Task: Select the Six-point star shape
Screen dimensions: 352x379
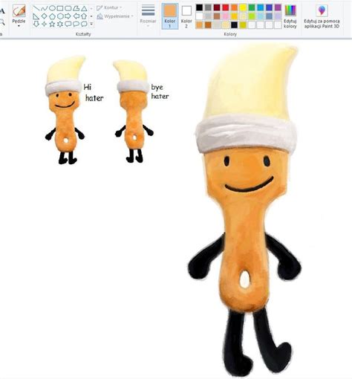Action: 60,24
